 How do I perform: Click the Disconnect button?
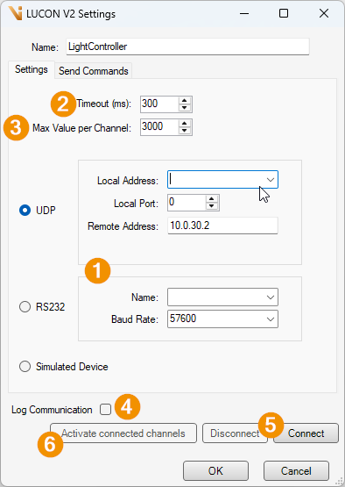point(235,433)
